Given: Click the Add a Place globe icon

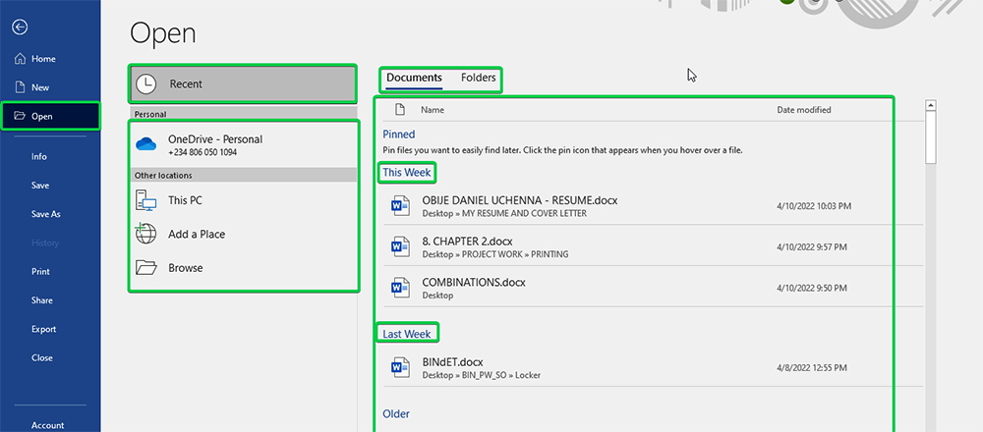Looking at the screenshot, I should click(146, 234).
